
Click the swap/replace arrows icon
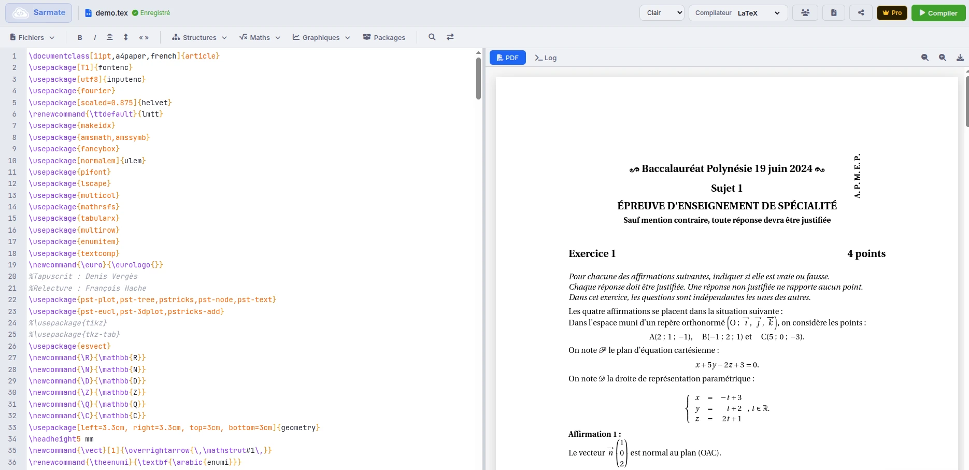(x=450, y=37)
